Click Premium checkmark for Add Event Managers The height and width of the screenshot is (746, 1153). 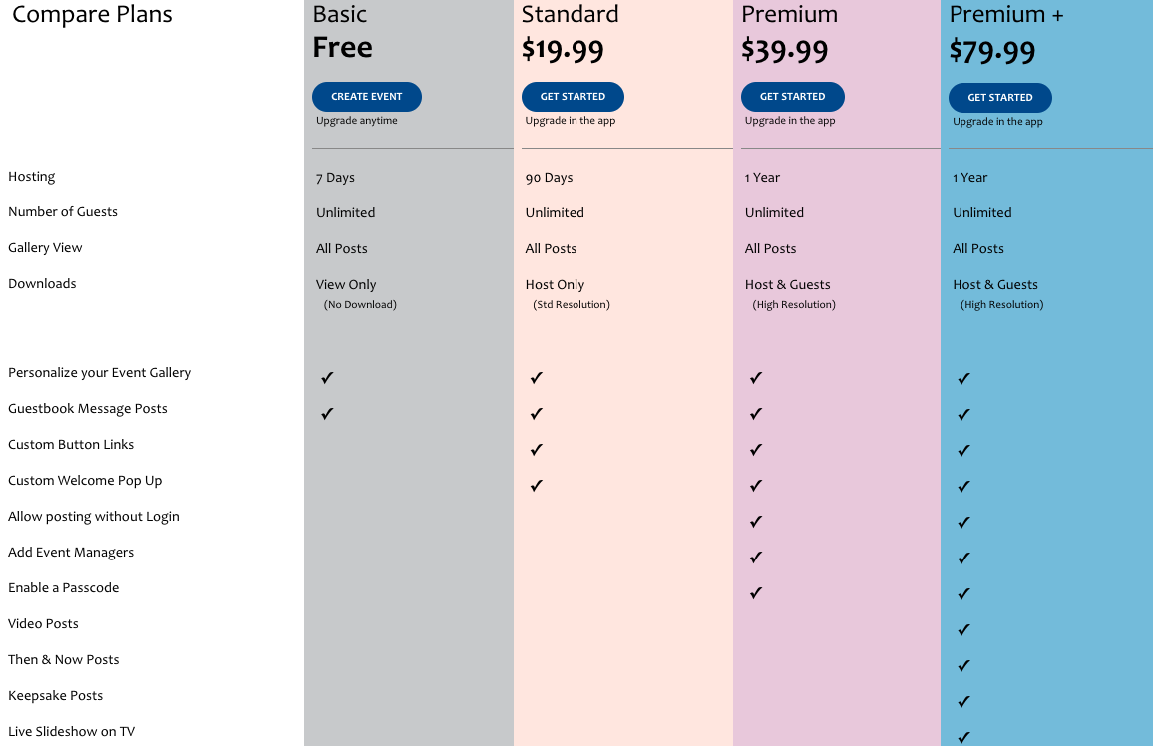(756, 558)
